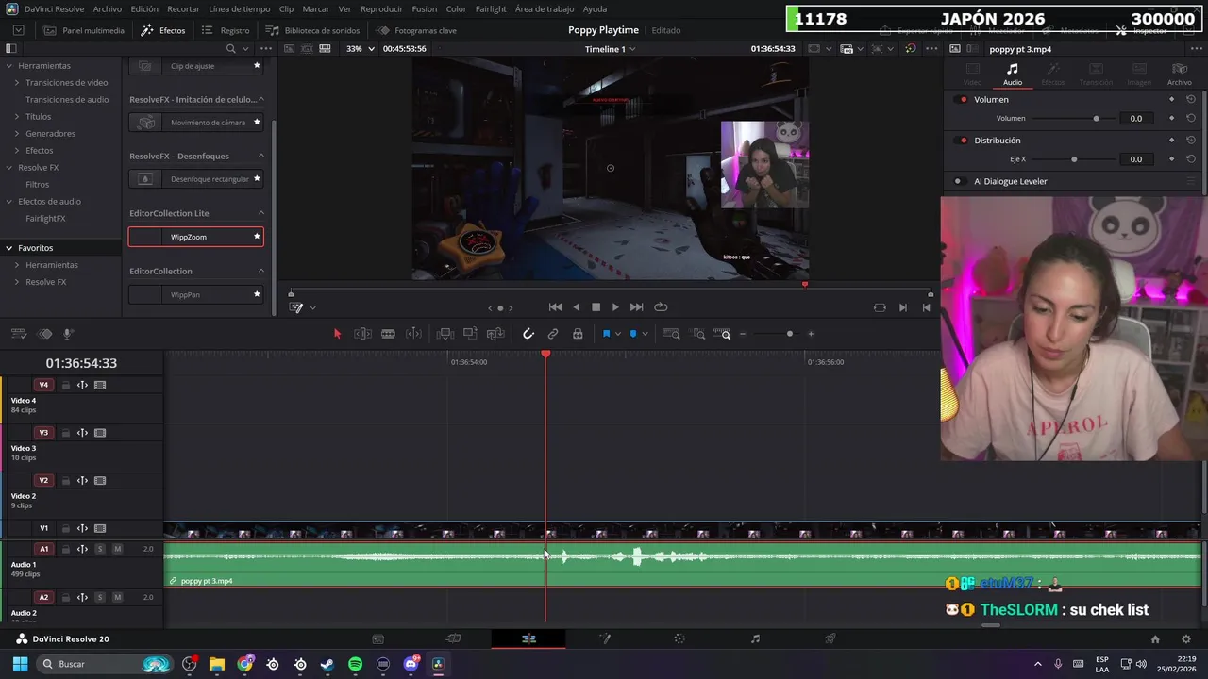
Task: Go to project manager home icon
Action: pyautogui.click(x=1154, y=639)
